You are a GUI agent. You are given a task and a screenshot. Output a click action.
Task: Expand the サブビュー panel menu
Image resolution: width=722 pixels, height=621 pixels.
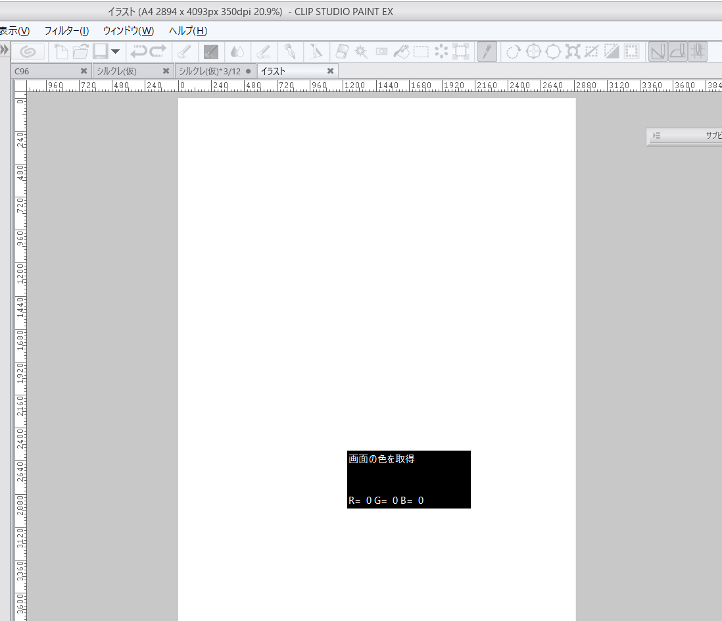click(x=656, y=136)
